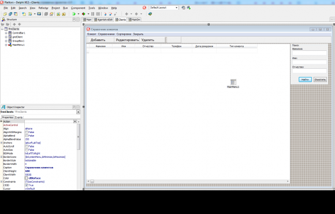
Task: Click the Добавить button on the form
Action: click(98, 40)
